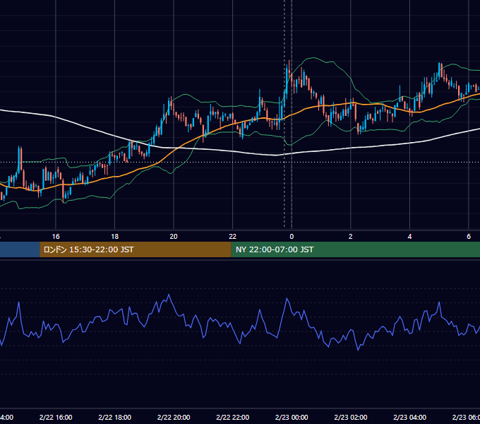Click the 6 hour label on price chart axis
Screen dimensions: 480x424
(469, 237)
